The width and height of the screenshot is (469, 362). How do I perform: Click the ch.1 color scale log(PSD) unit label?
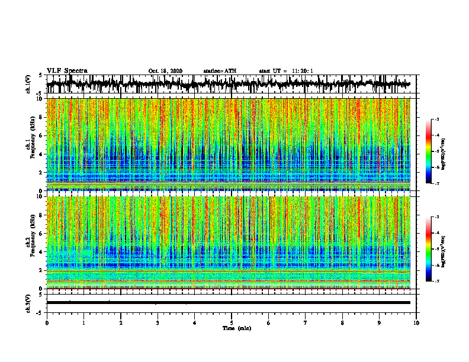[444, 154]
